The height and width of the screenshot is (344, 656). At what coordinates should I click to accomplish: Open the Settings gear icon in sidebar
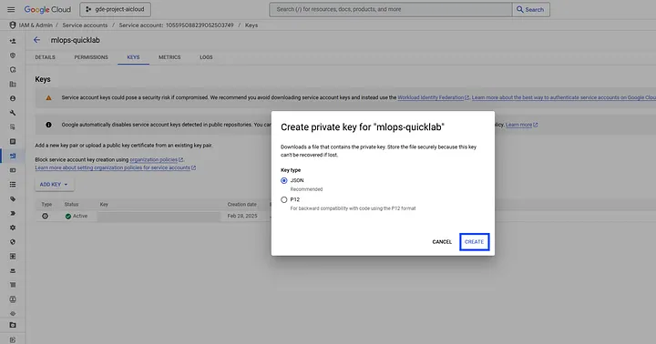pos(13,228)
